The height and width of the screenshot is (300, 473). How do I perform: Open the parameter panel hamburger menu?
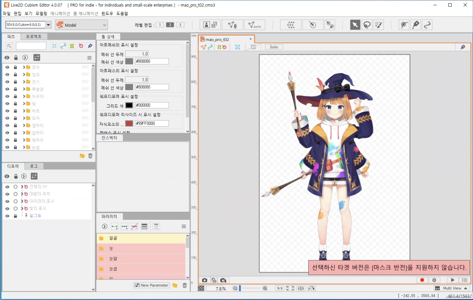click(184, 226)
